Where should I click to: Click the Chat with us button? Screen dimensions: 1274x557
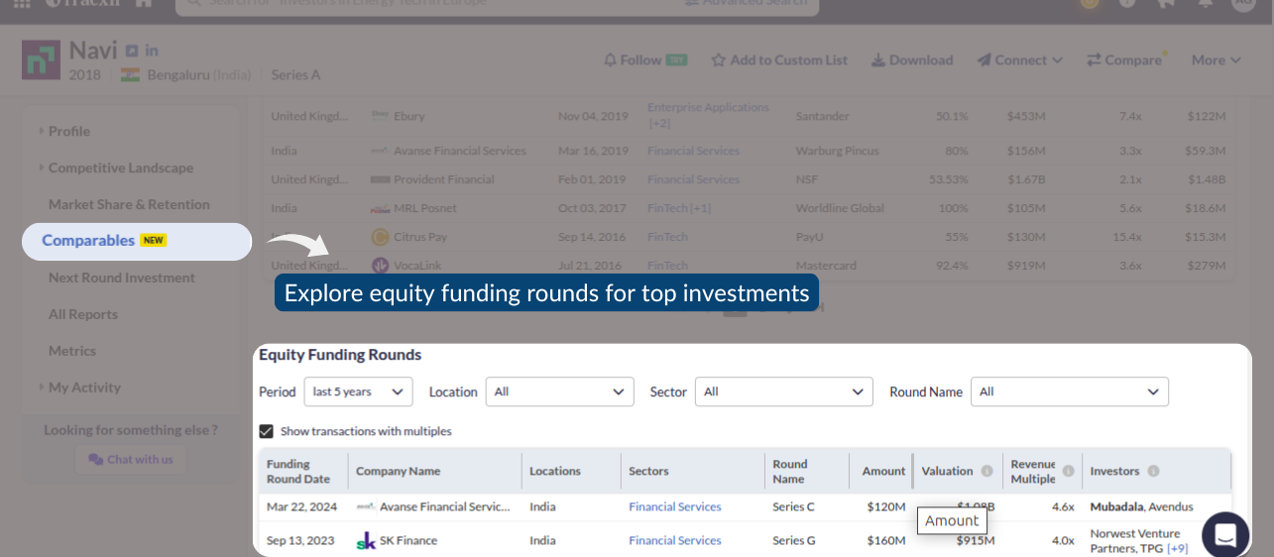pos(131,459)
